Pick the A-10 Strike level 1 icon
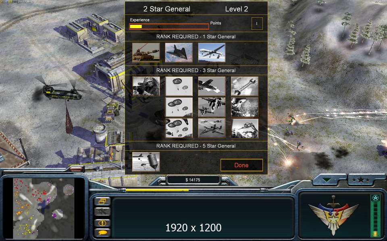387x241 pixels. (x=212, y=86)
